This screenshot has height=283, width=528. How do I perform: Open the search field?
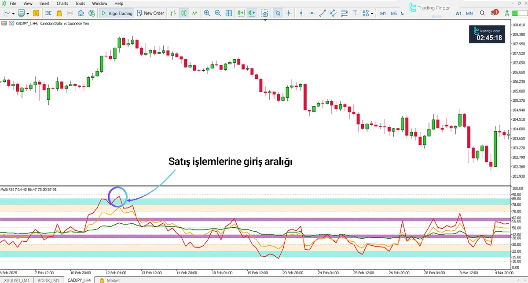482,13
